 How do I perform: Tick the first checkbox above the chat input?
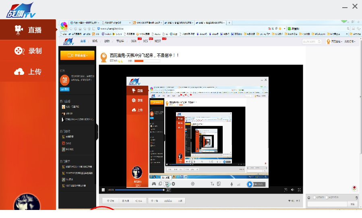pos(314,197)
